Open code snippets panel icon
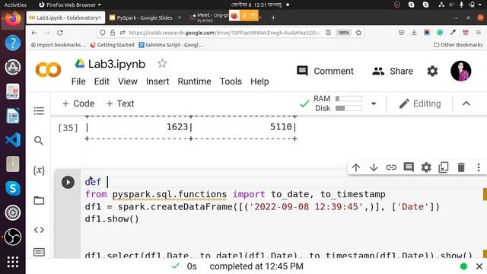 click(x=39, y=230)
